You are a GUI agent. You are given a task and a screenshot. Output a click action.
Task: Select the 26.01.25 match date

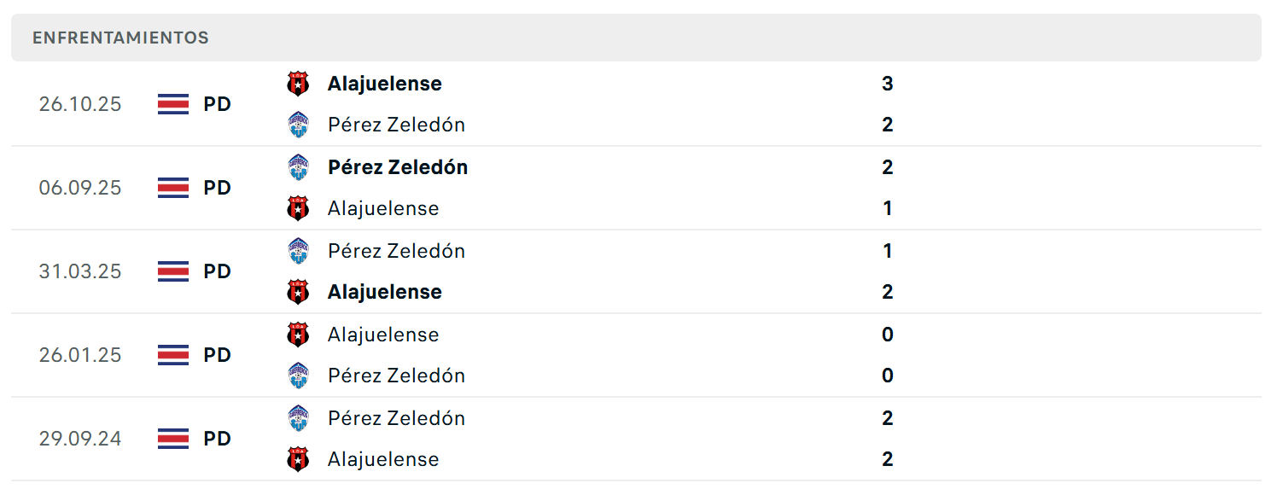click(x=80, y=355)
